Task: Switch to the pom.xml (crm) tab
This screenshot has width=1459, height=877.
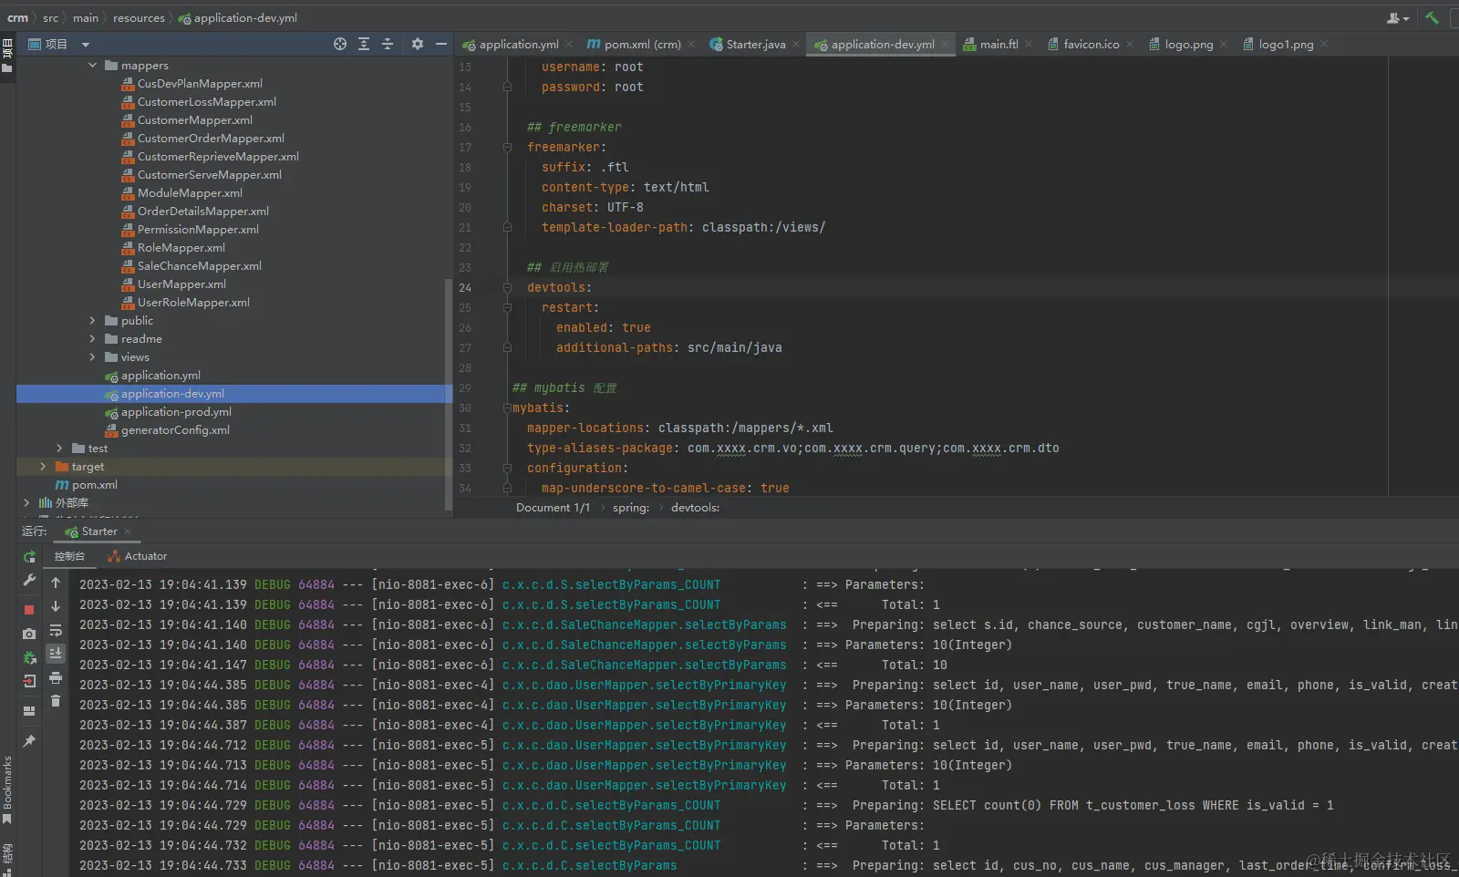Action: point(641,45)
